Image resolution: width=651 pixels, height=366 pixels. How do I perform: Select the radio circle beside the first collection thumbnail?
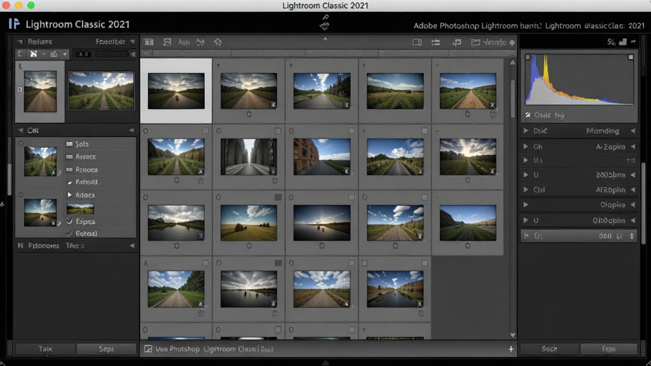[21, 144]
